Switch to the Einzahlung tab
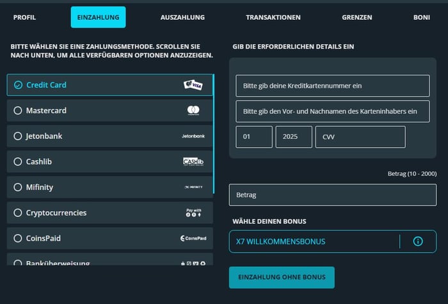Image resolution: width=448 pixels, height=304 pixels. click(x=99, y=17)
